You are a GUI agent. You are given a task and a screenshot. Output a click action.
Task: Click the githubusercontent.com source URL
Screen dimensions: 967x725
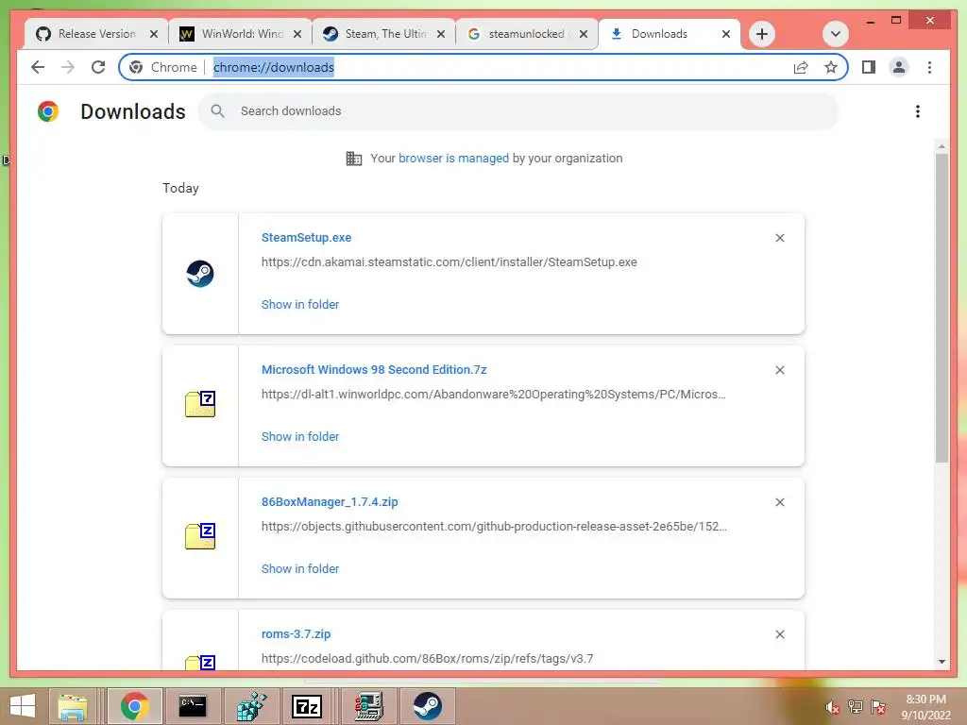494,527
